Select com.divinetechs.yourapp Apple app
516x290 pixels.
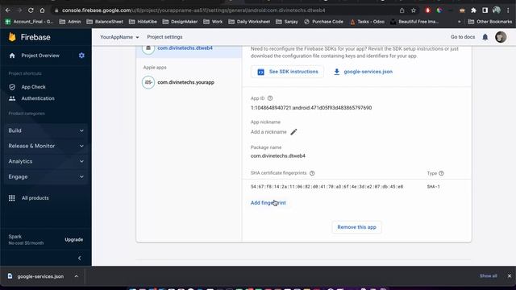[185, 82]
